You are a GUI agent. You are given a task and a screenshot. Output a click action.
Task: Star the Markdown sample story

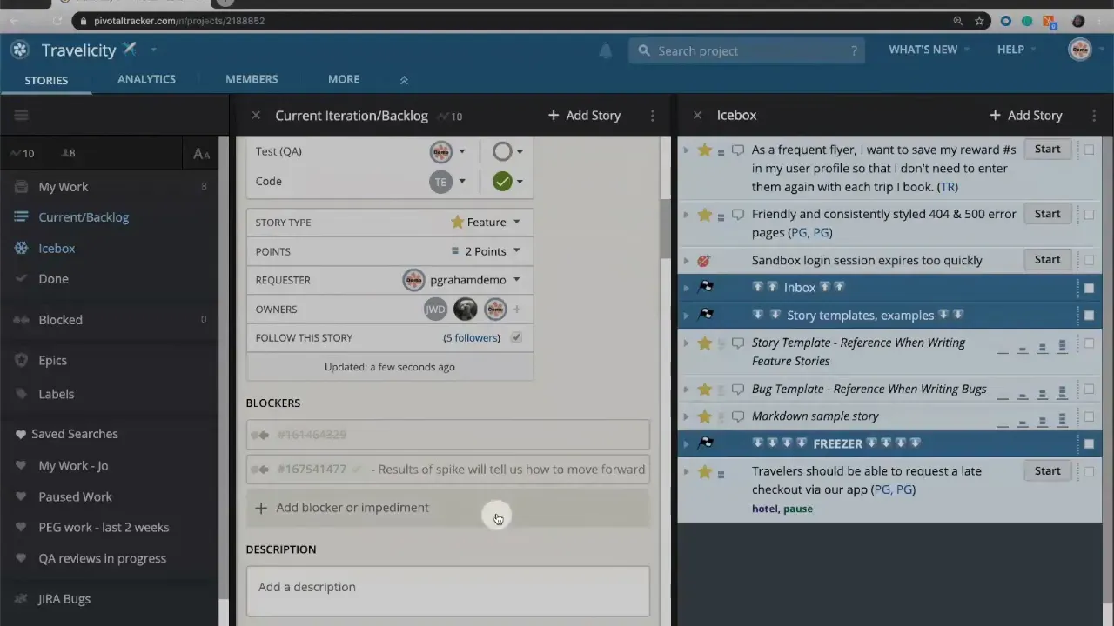705,416
